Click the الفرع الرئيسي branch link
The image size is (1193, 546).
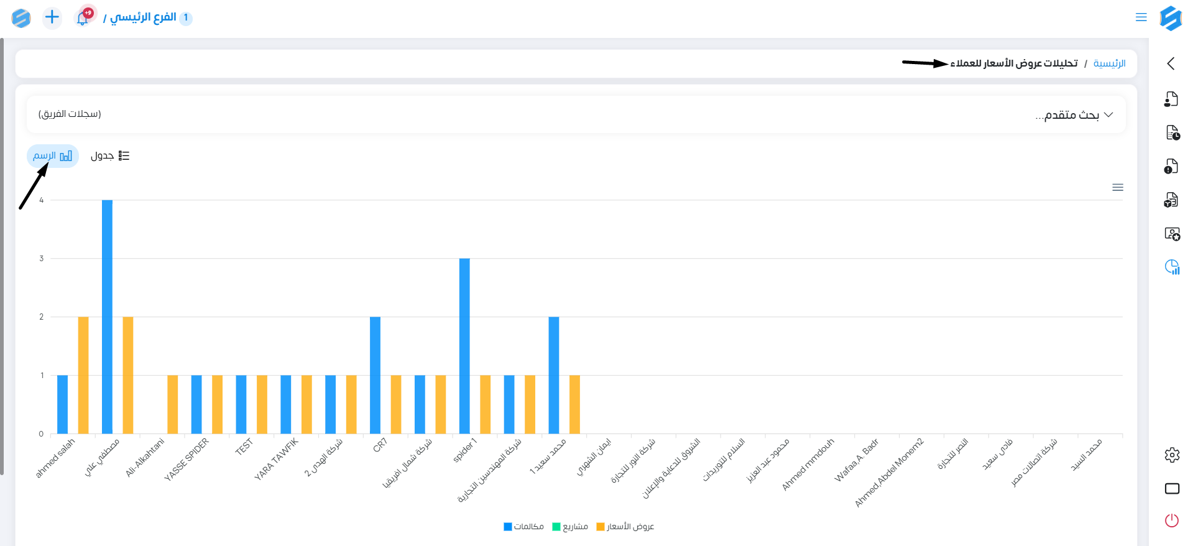pyautogui.click(x=143, y=17)
